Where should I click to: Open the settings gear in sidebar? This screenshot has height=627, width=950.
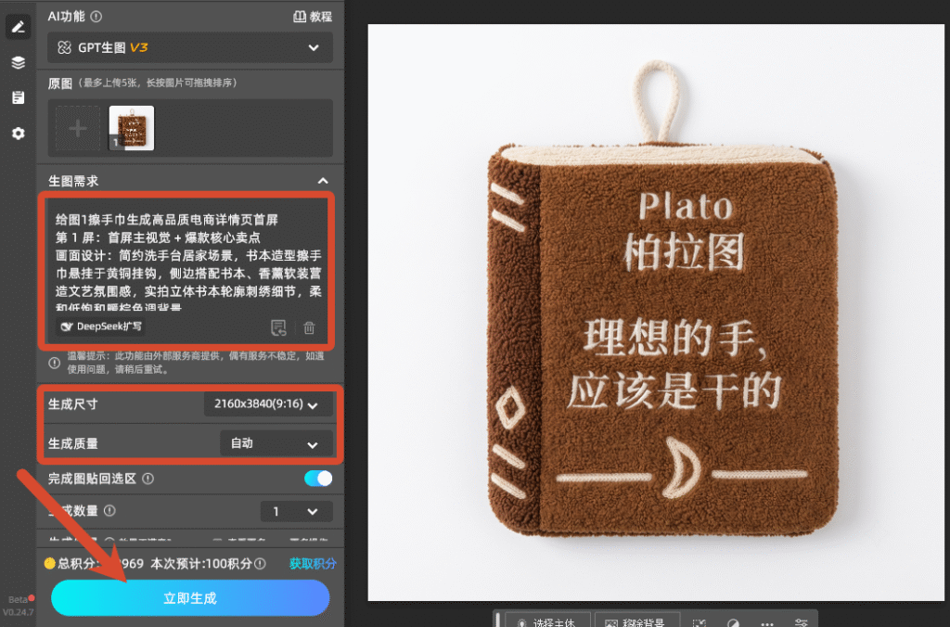pos(19,134)
